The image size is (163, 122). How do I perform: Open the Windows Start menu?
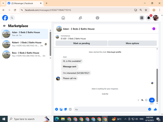(4, 119)
